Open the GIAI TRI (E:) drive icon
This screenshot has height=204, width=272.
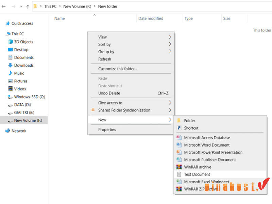pos(11,113)
